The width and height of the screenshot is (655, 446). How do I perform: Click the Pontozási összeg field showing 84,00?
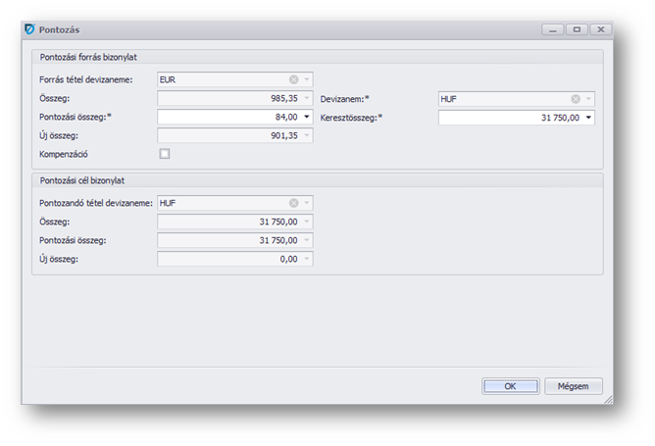228,117
